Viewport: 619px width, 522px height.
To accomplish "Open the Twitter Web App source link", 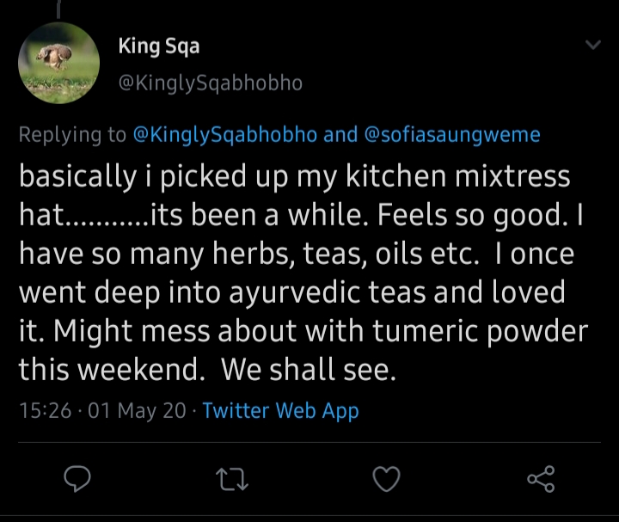I will pyautogui.click(x=280, y=411).
